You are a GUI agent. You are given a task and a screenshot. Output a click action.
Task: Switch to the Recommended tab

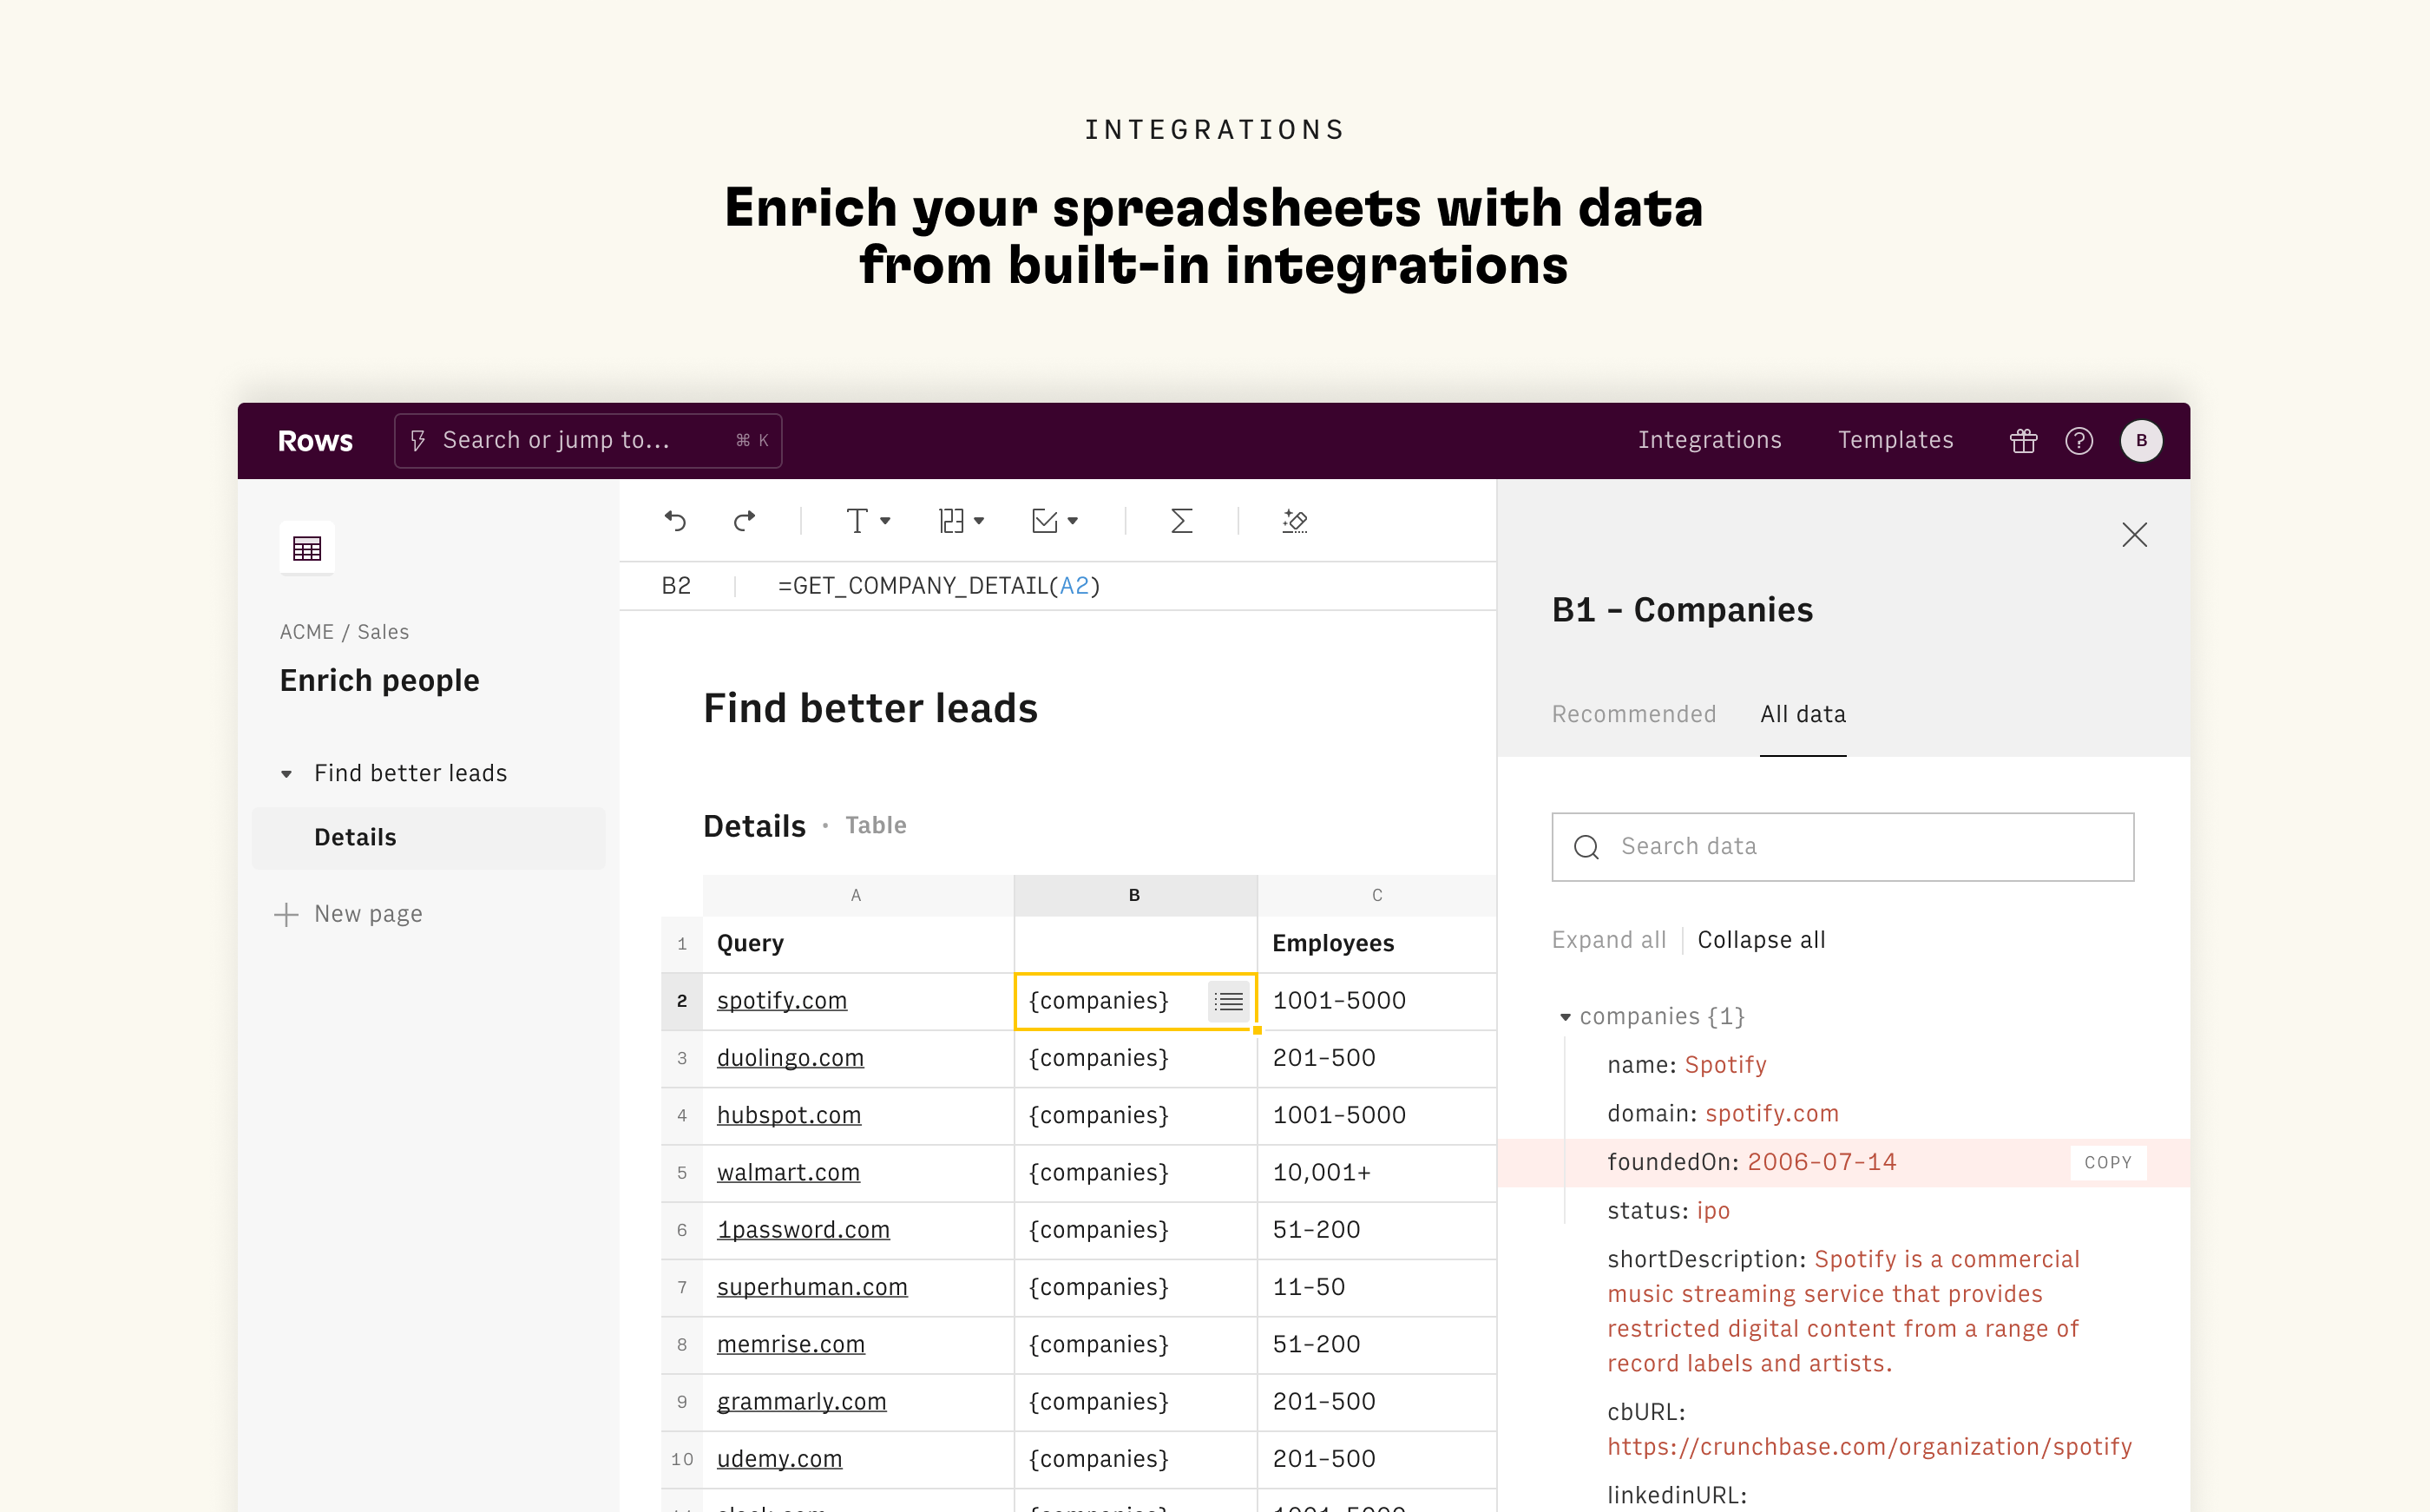[1633, 714]
